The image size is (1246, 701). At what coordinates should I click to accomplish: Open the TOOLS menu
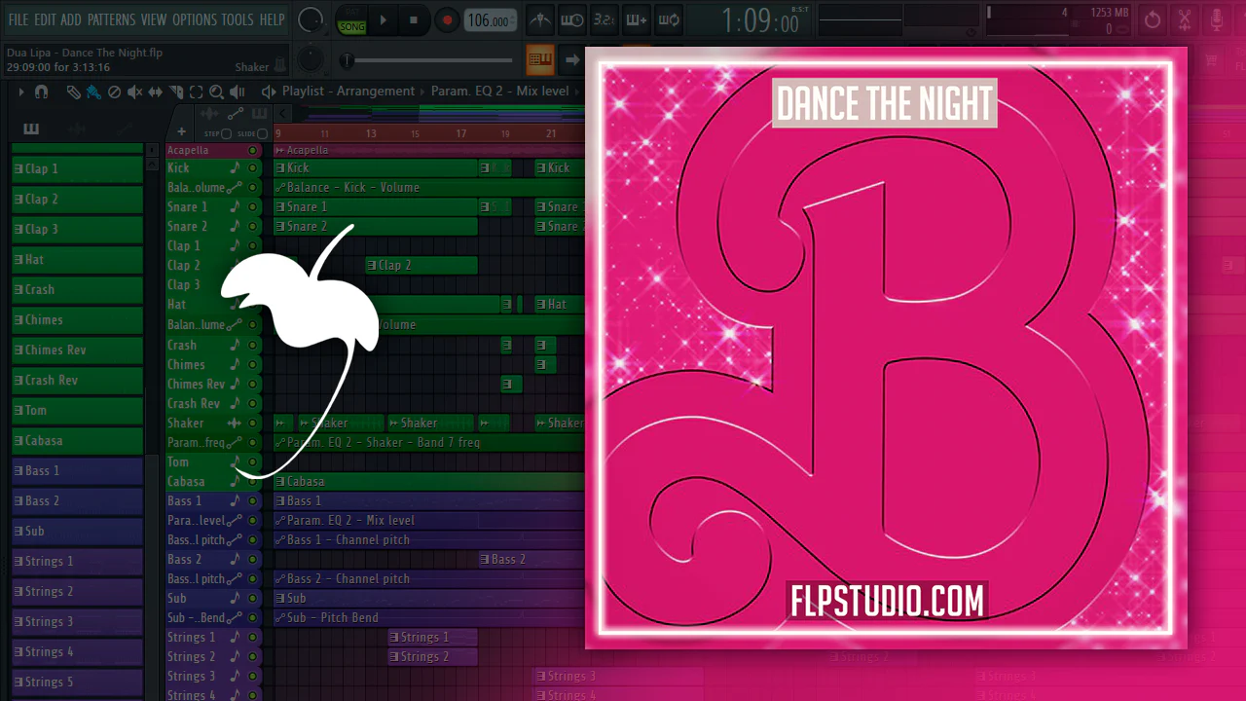pyautogui.click(x=238, y=19)
